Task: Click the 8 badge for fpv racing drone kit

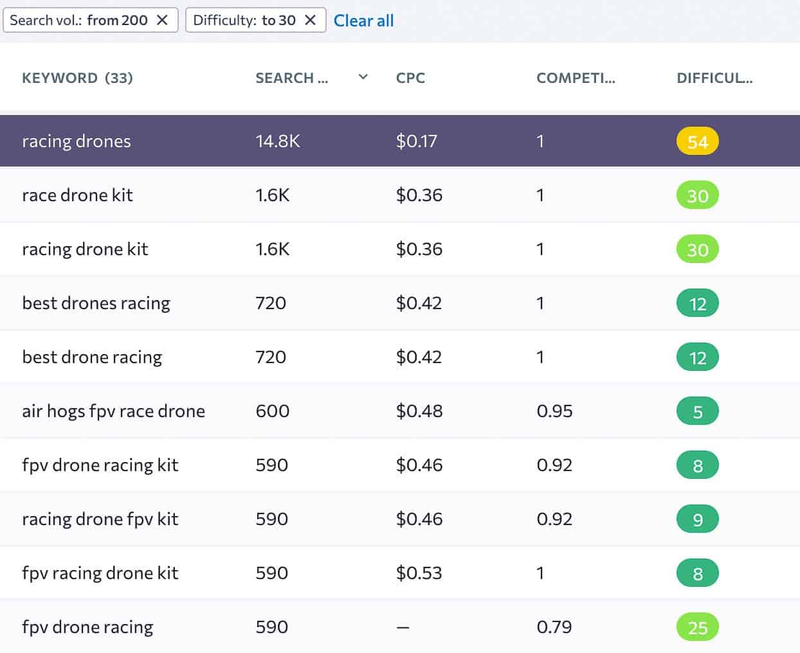Action: tap(697, 573)
